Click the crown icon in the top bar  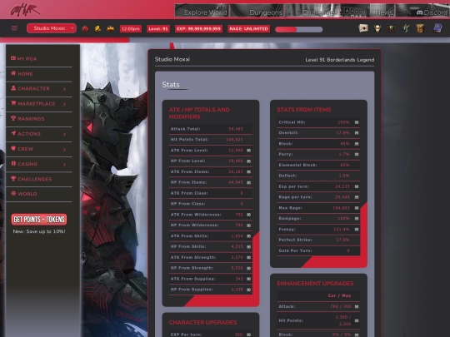click(x=111, y=28)
